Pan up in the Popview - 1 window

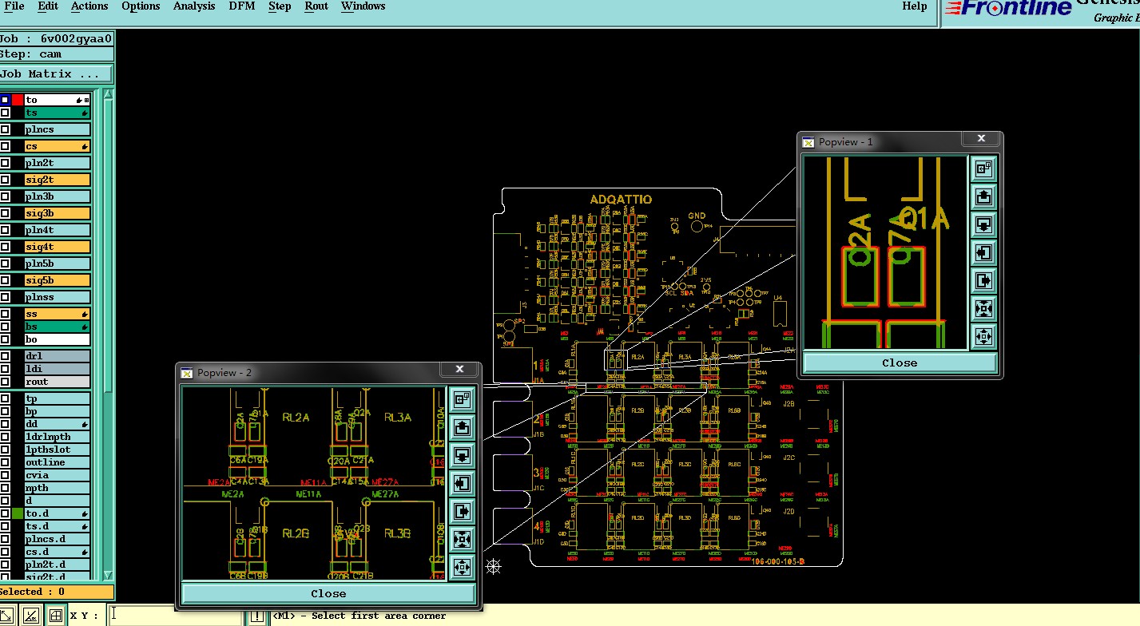984,196
